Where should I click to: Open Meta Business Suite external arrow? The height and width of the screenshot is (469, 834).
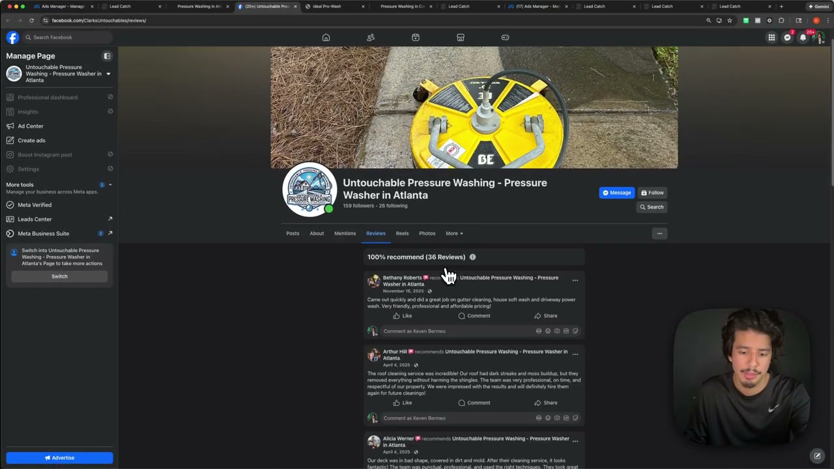tap(110, 233)
